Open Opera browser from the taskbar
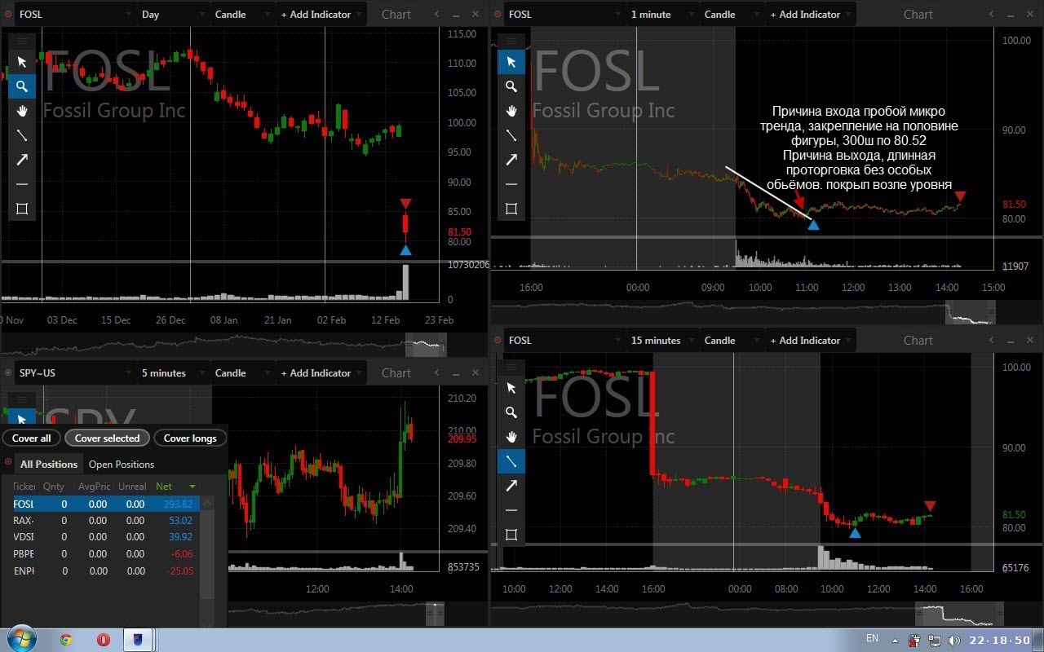The height and width of the screenshot is (652, 1044). (103, 640)
